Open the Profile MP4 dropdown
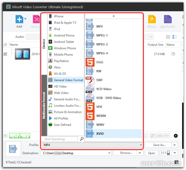The height and width of the screenshot is (170, 186). [92, 145]
